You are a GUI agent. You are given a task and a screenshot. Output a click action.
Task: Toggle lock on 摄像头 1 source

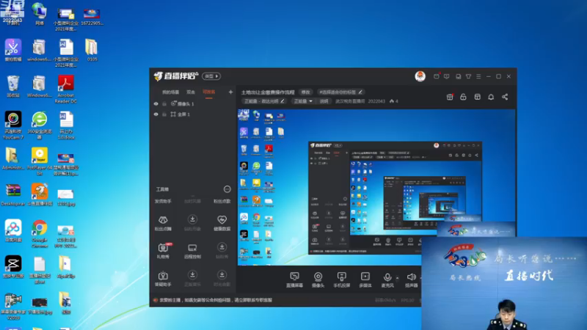(x=164, y=103)
